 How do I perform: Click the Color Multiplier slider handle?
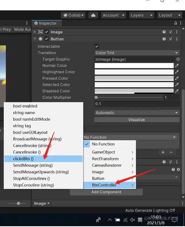(96, 97)
